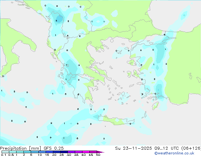
Task: Click the 5–10 mm legend color box
Action: 35,152
